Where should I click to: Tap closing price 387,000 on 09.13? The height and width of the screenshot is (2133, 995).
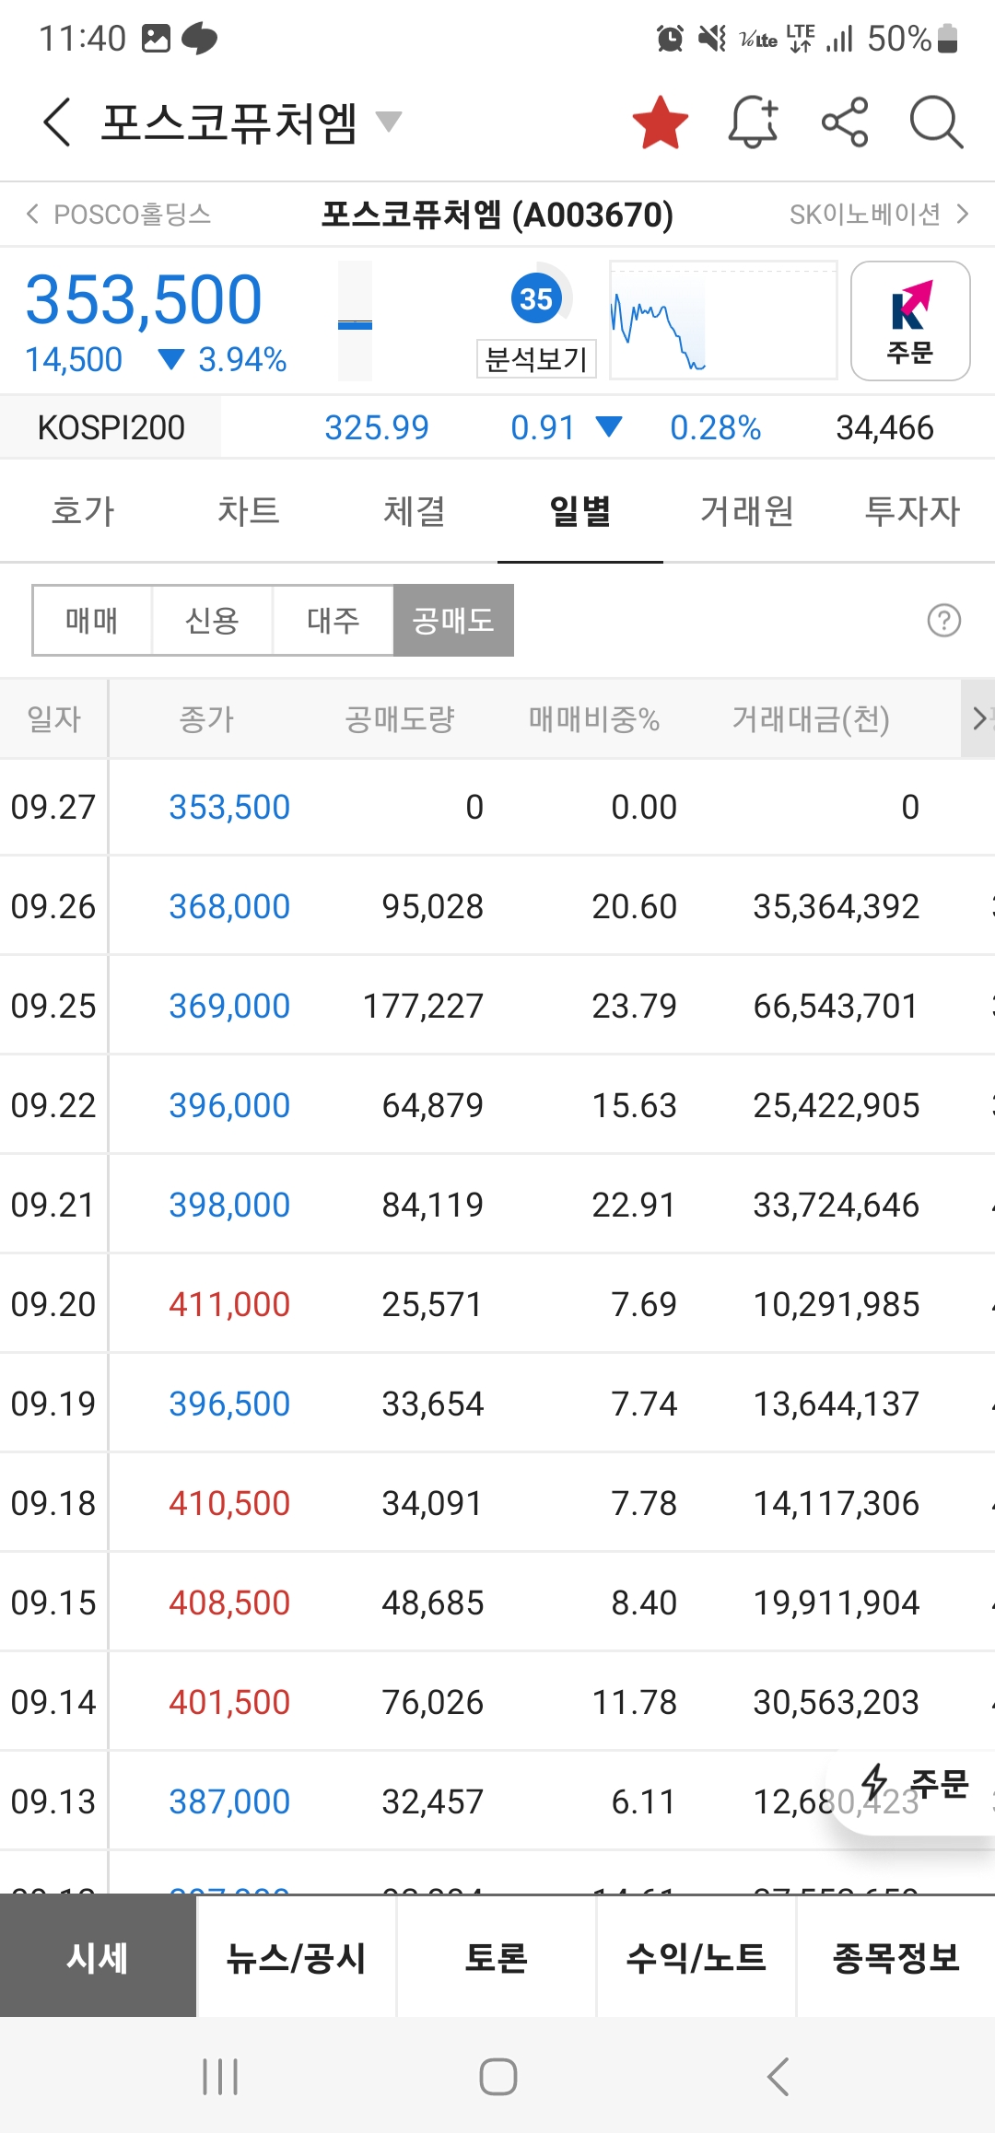click(x=229, y=1801)
